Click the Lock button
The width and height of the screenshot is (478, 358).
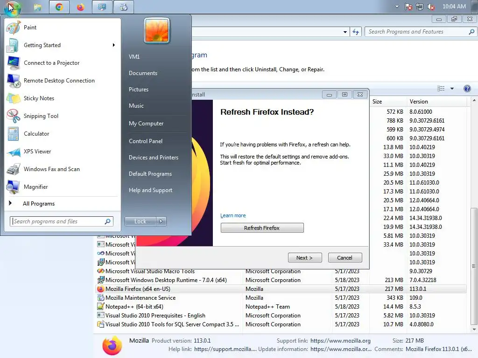click(140, 221)
